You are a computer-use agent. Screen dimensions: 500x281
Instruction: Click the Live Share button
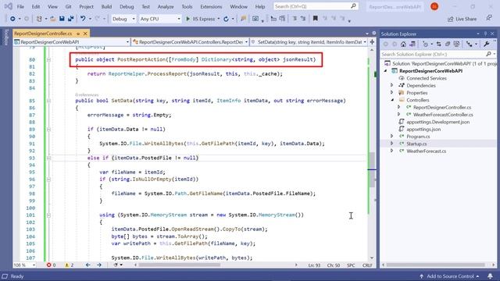point(462,19)
